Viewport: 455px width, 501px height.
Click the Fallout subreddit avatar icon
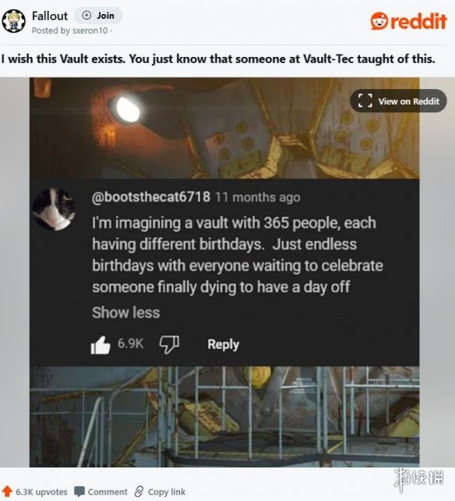[13, 21]
